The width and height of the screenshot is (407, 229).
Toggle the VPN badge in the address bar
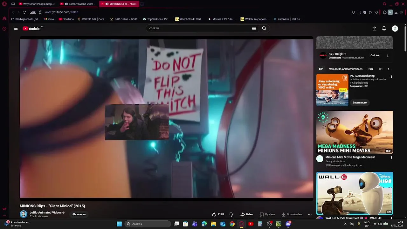(x=33, y=12)
